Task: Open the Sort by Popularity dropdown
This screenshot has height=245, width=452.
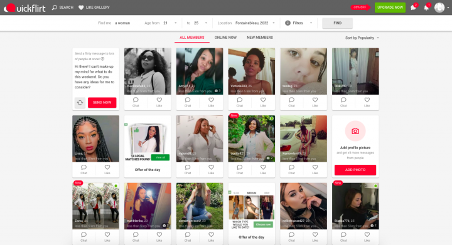Action: pyautogui.click(x=362, y=38)
